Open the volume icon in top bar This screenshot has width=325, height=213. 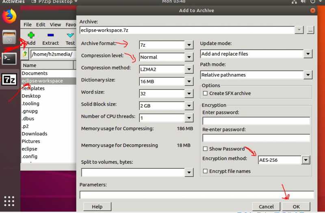tap(303, 2)
